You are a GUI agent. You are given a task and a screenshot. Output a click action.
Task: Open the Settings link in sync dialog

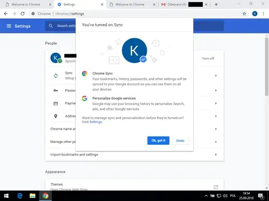96,122
